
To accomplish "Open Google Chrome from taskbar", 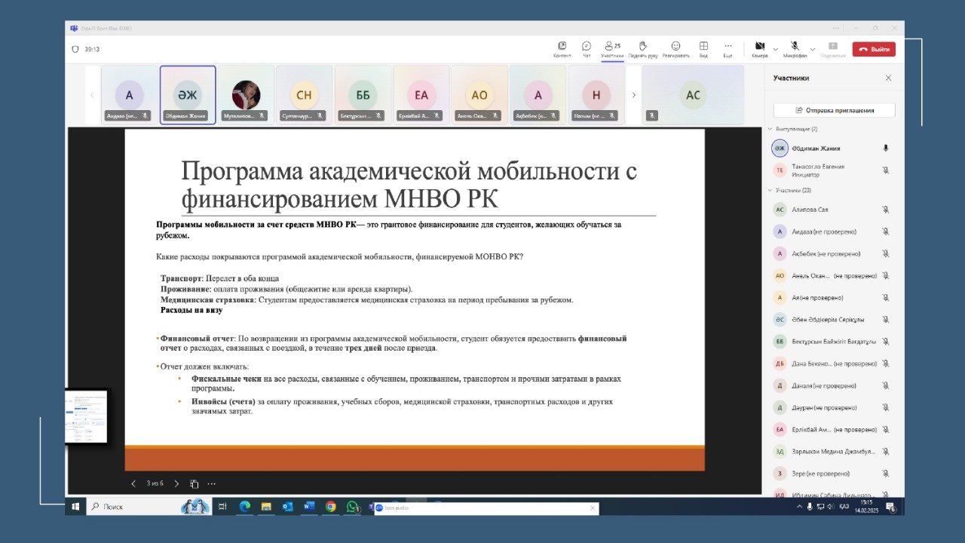I will coord(330,507).
